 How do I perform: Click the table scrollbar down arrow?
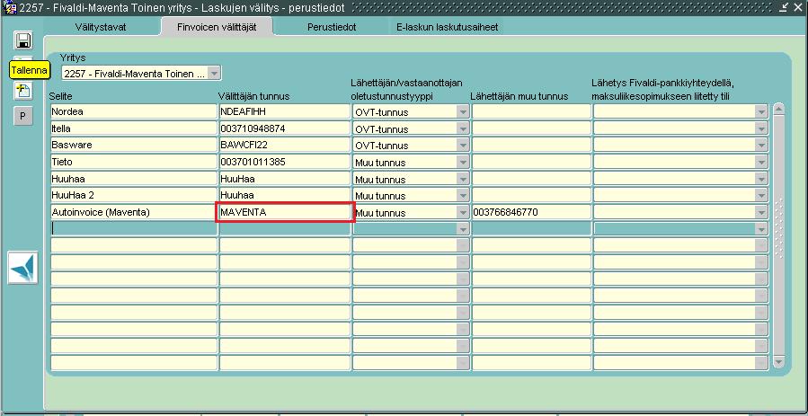[x=778, y=362]
